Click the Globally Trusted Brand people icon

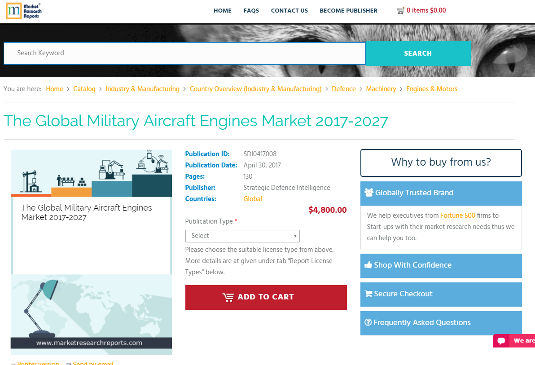click(369, 193)
